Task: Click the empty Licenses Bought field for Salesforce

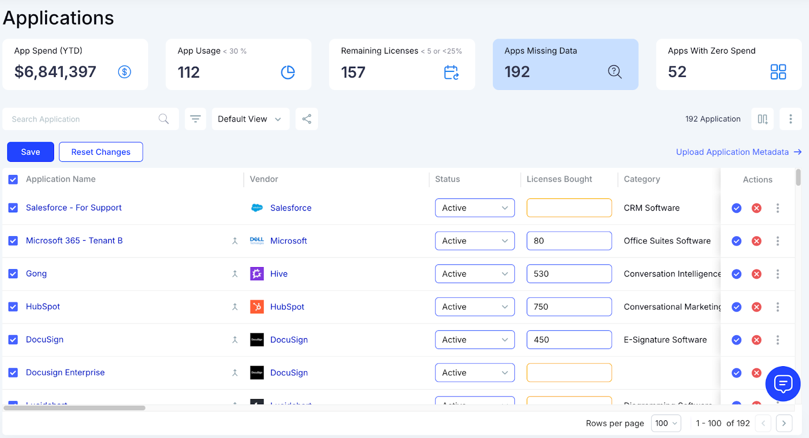Action: [x=569, y=208]
